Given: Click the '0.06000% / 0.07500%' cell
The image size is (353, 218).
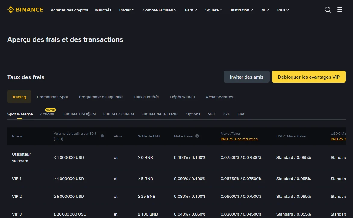Looking at the screenshot, I should coord(241,196).
